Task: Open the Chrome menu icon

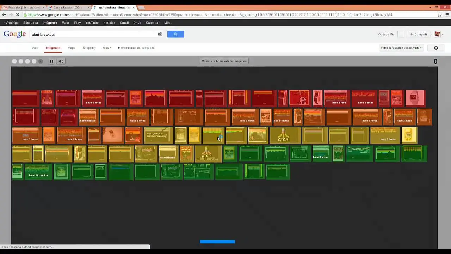Action: 447,15
